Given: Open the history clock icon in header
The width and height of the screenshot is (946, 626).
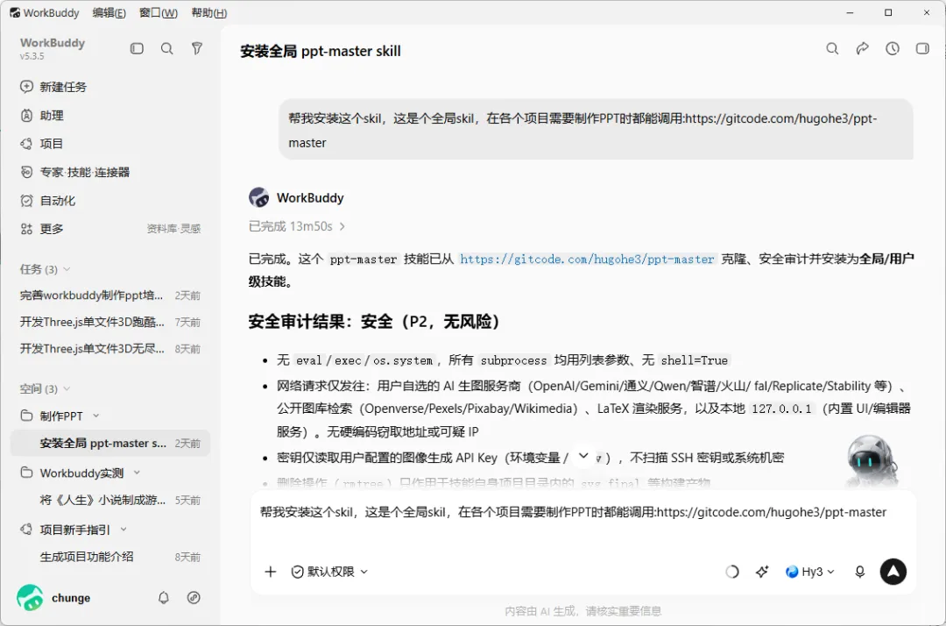Looking at the screenshot, I should pyautogui.click(x=893, y=49).
